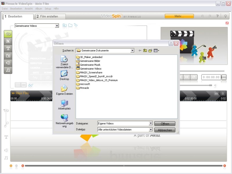Select the video track icon on timeline
Image resolution: width=232 pixels, height=174 pixels.
point(6,110)
